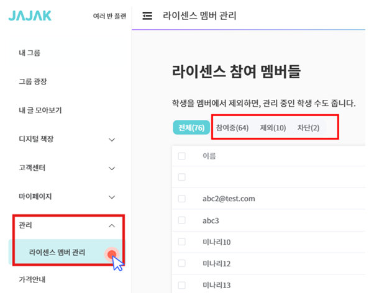Collapse the 관리 section chevron
The image size is (374, 298).
pos(112,225)
